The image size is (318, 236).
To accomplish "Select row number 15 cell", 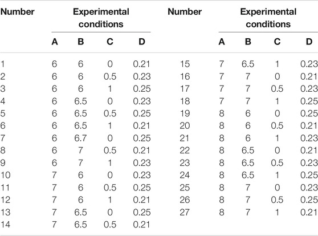I will click(185, 64).
